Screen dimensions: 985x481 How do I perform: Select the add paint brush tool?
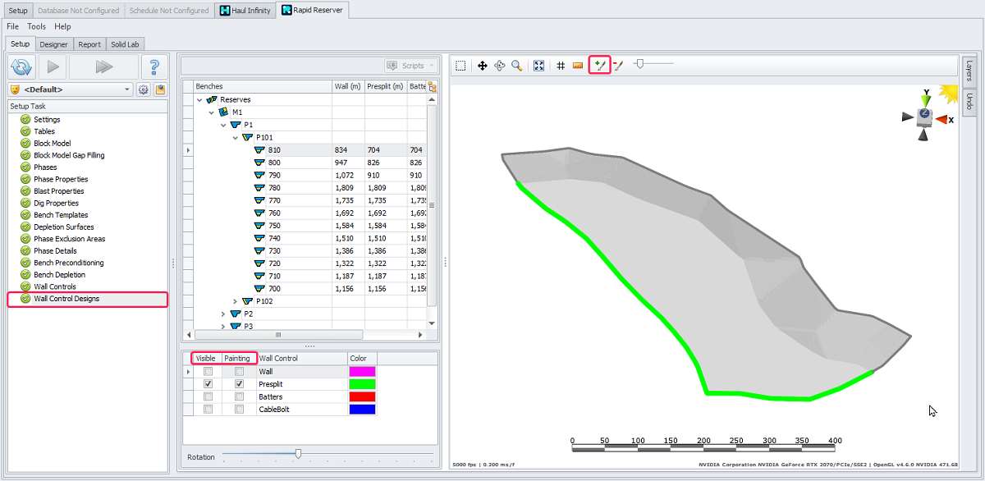pos(600,66)
